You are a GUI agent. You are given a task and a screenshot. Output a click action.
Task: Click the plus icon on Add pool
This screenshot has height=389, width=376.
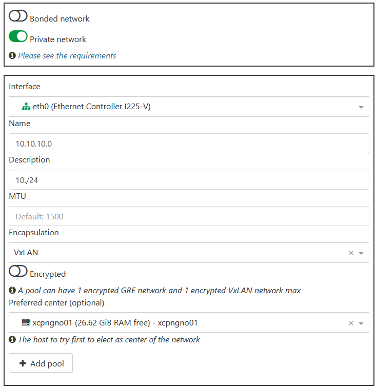point(23,363)
